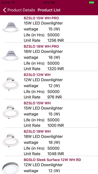Screen dimensions: 98x174
Task: Tap the BZSLO 15W WH lamp image
Action: click(11, 112)
